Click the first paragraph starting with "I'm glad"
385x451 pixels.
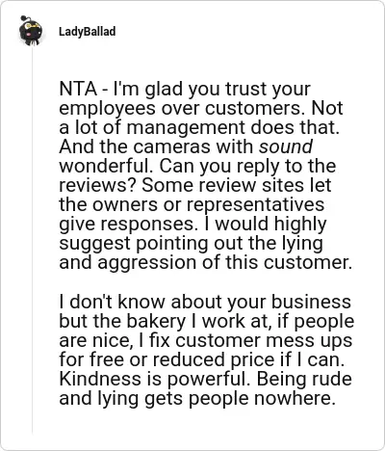[x=205, y=175]
